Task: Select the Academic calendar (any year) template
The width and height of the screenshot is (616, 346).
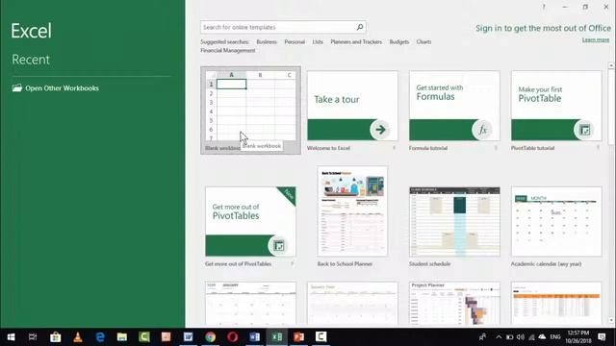Action: click(556, 222)
